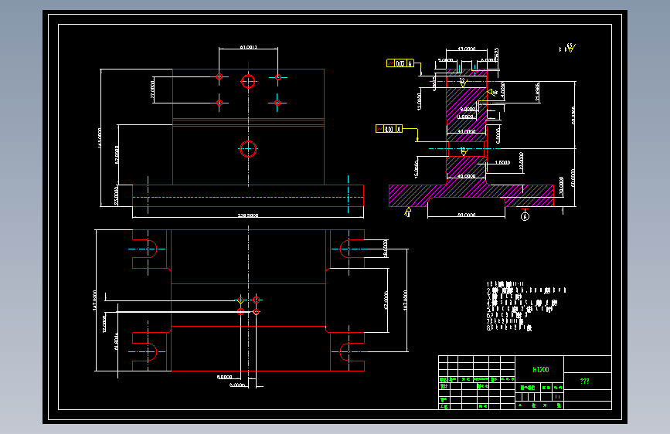This screenshot has width=670, height=434.
Task: Click the 1.5000 dimension in the section view
Action: pyautogui.click(x=502, y=162)
